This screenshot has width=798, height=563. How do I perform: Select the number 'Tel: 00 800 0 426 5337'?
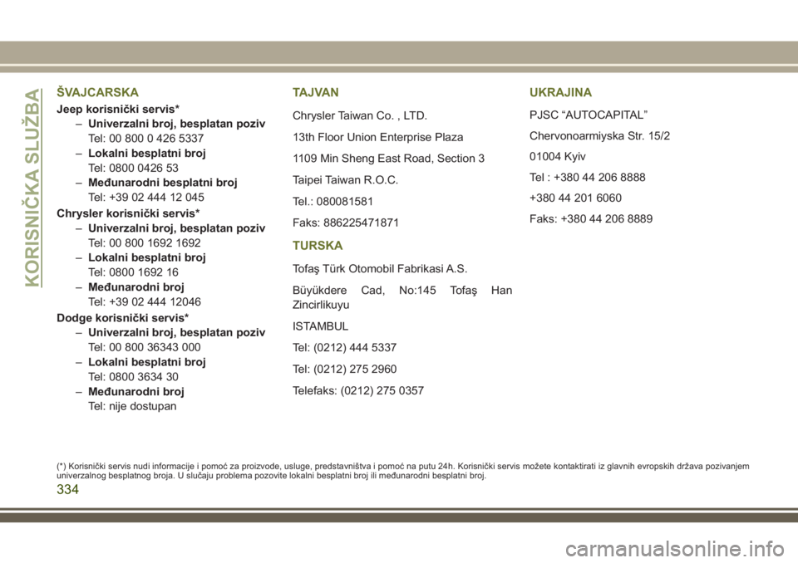pos(145,139)
